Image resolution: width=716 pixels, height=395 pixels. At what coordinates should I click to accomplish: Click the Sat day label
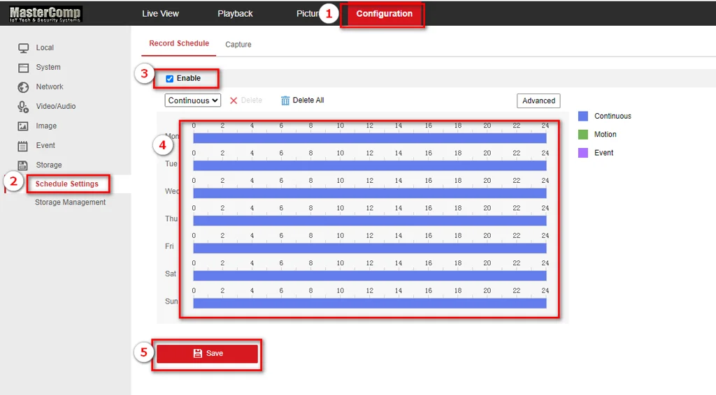pos(171,274)
